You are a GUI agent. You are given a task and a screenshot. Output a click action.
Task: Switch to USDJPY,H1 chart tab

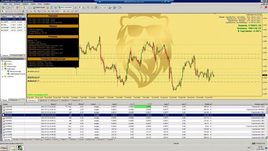tap(43, 101)
